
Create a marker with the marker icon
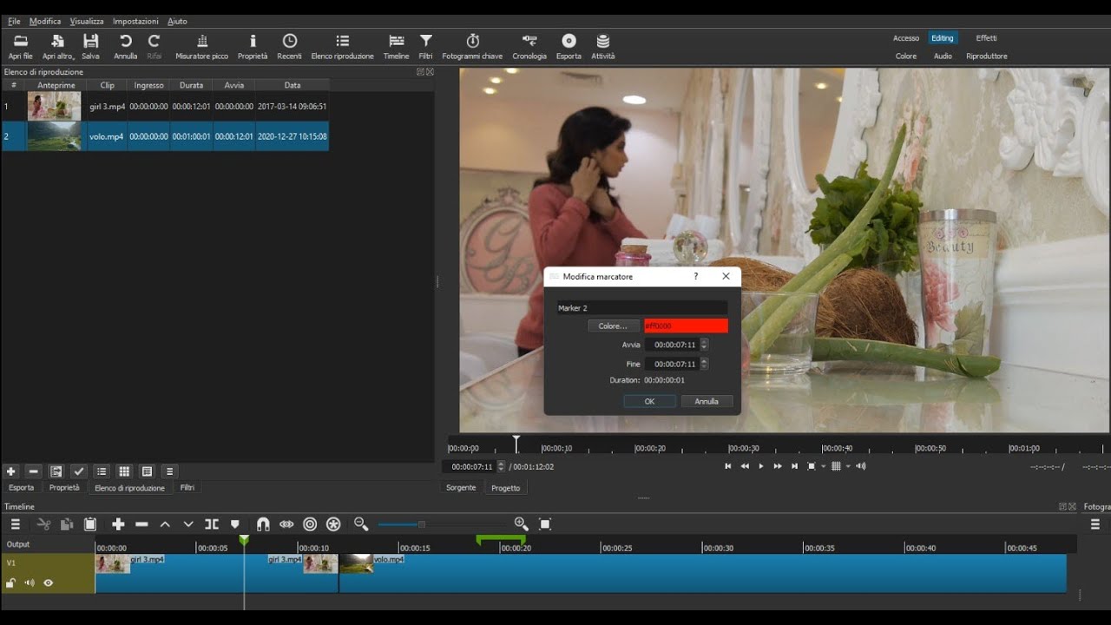pyautogui.click(x=235, y=524)
